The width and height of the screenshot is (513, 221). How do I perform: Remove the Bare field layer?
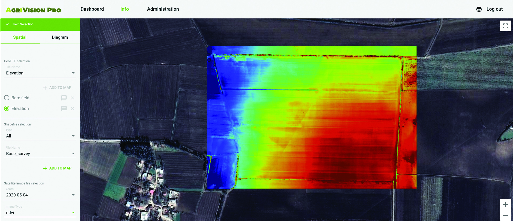point(73,98)
